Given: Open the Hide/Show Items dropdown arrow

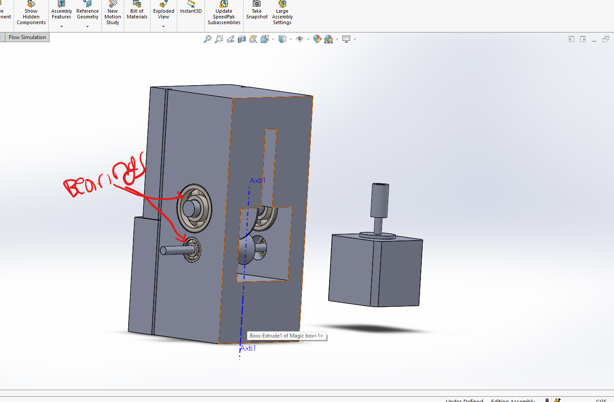Looking at the screenshot, I should (308, 39).
